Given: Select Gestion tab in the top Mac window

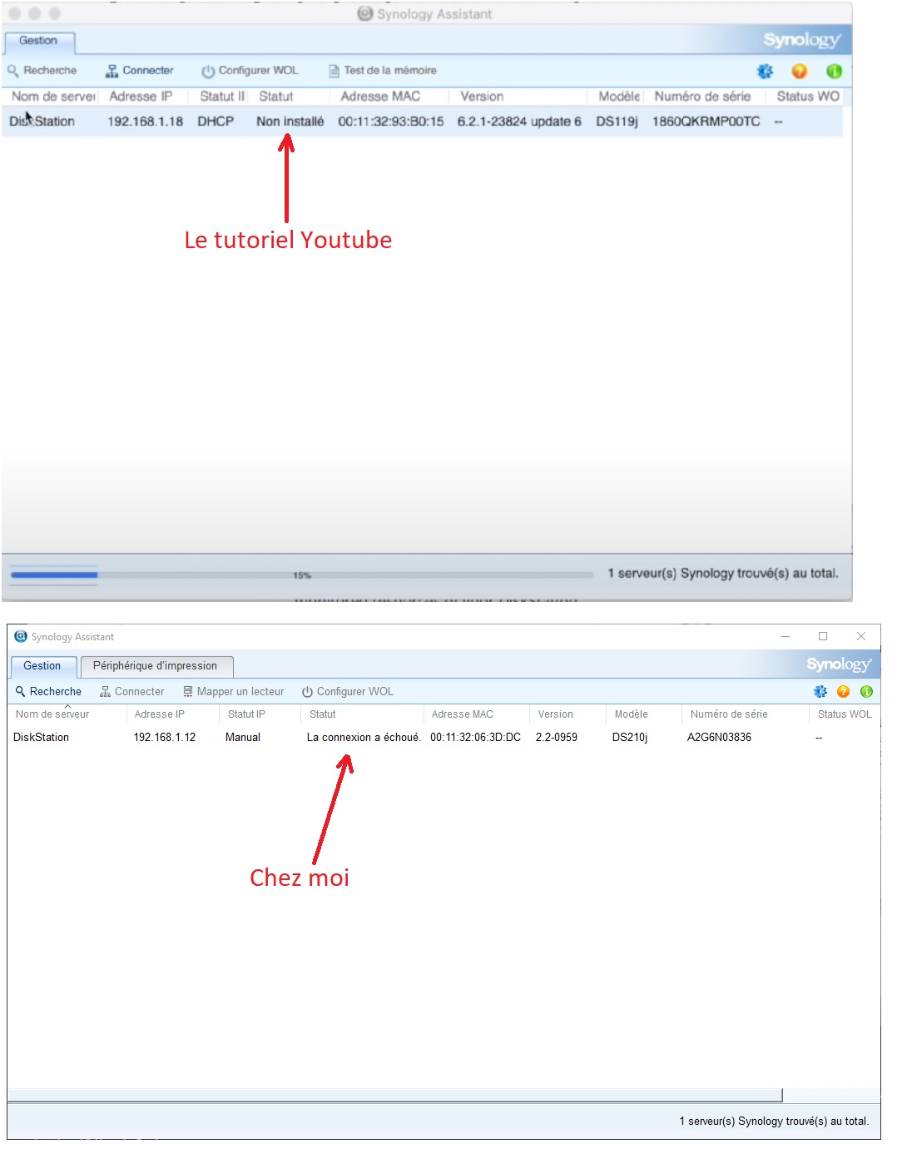Looking at the screenshot, I should [x=39, y=41].
